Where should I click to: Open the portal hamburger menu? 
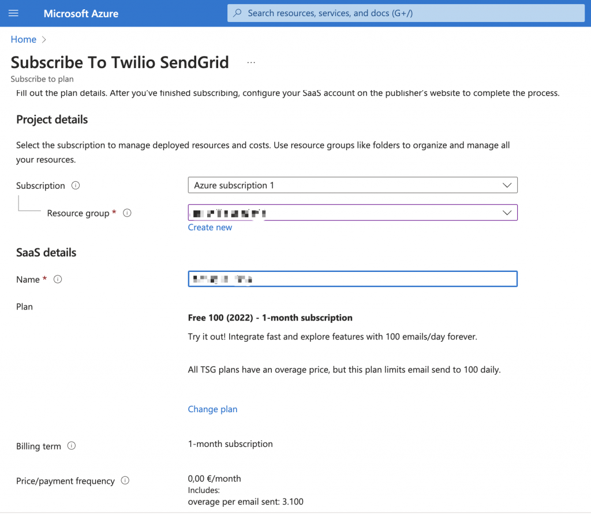(14, 13)
